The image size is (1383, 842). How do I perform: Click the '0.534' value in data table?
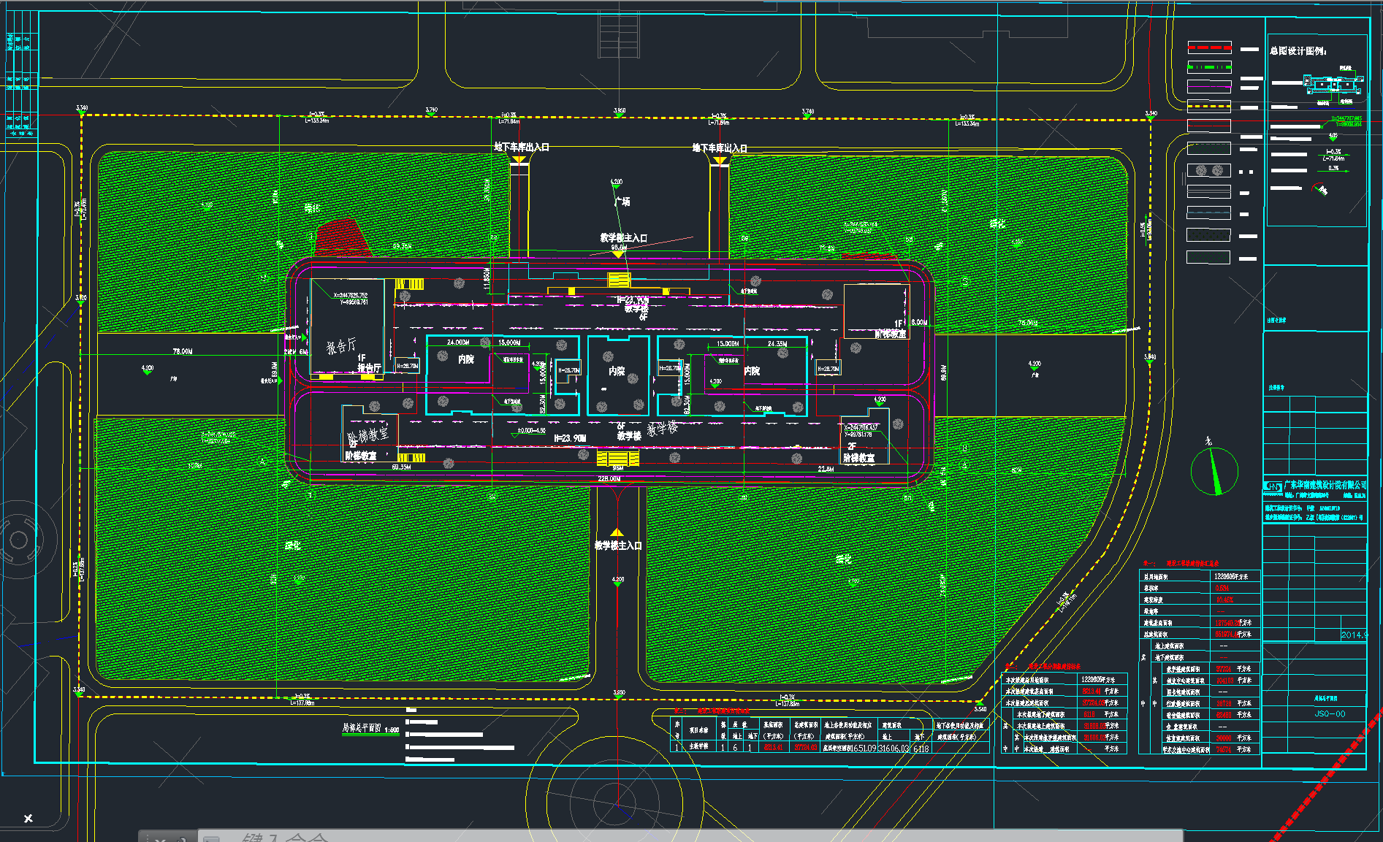click(x=1222, y=588)
